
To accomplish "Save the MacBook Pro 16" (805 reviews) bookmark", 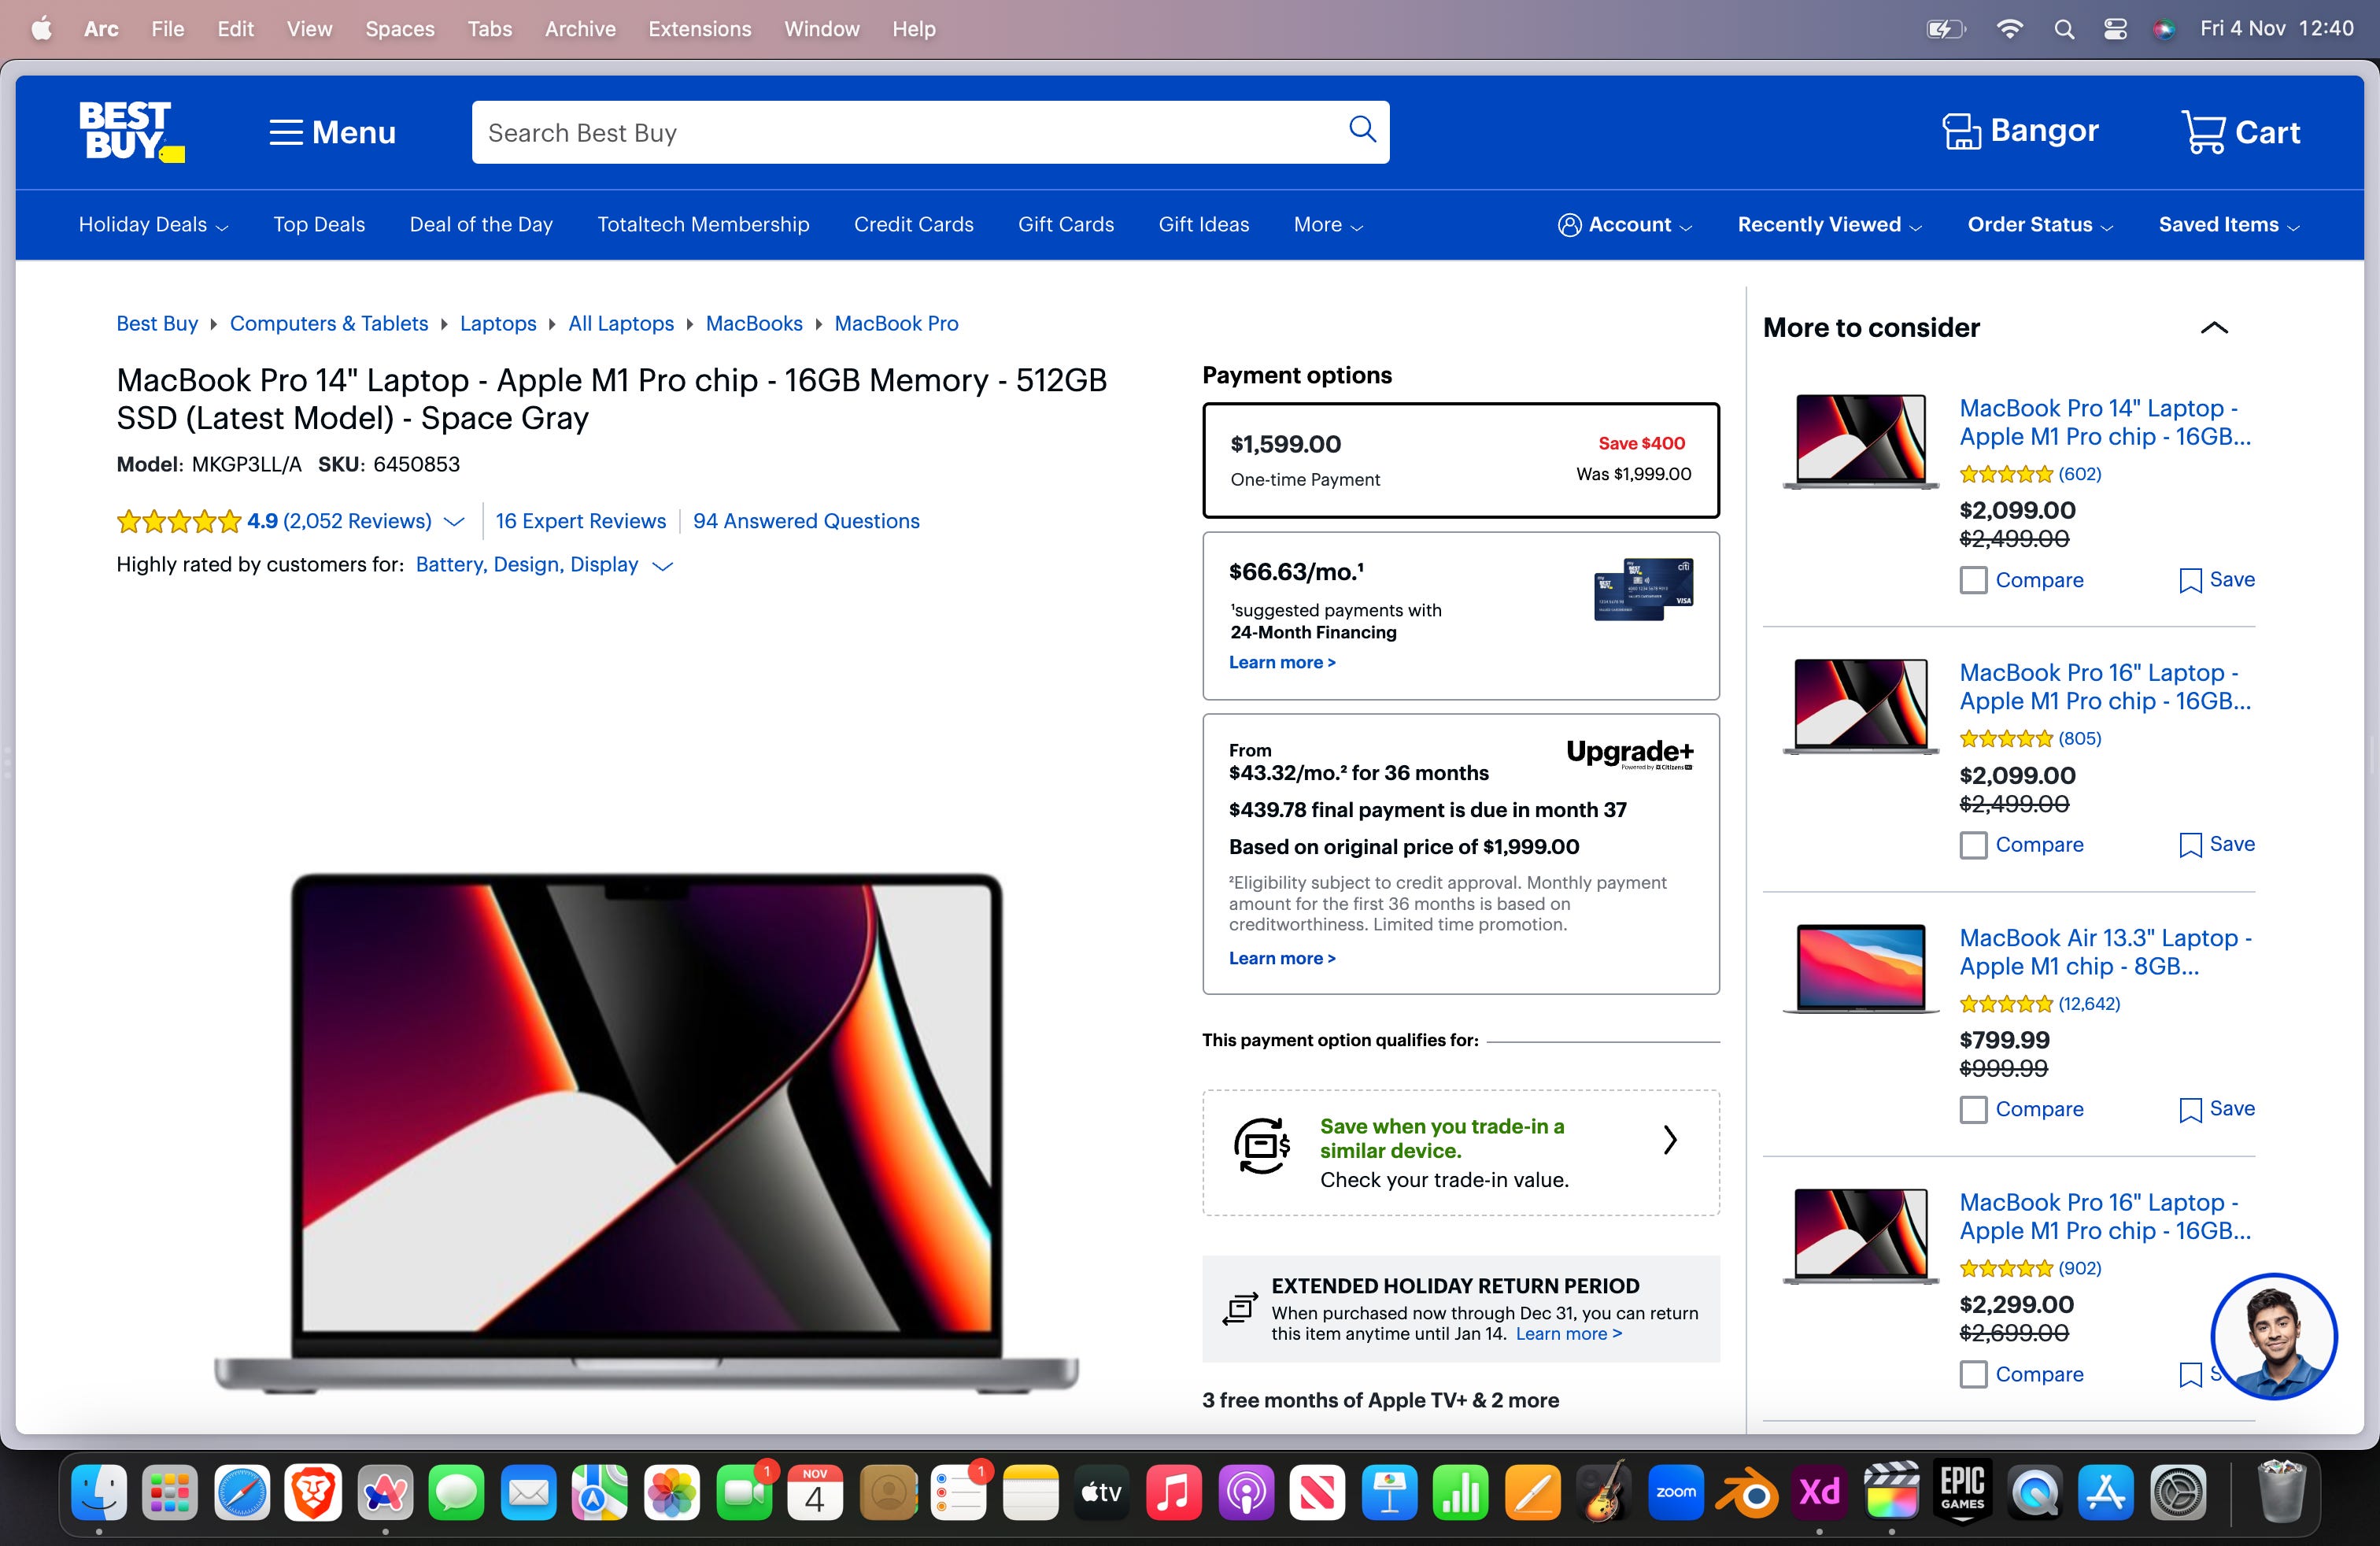I will 2217,844.
